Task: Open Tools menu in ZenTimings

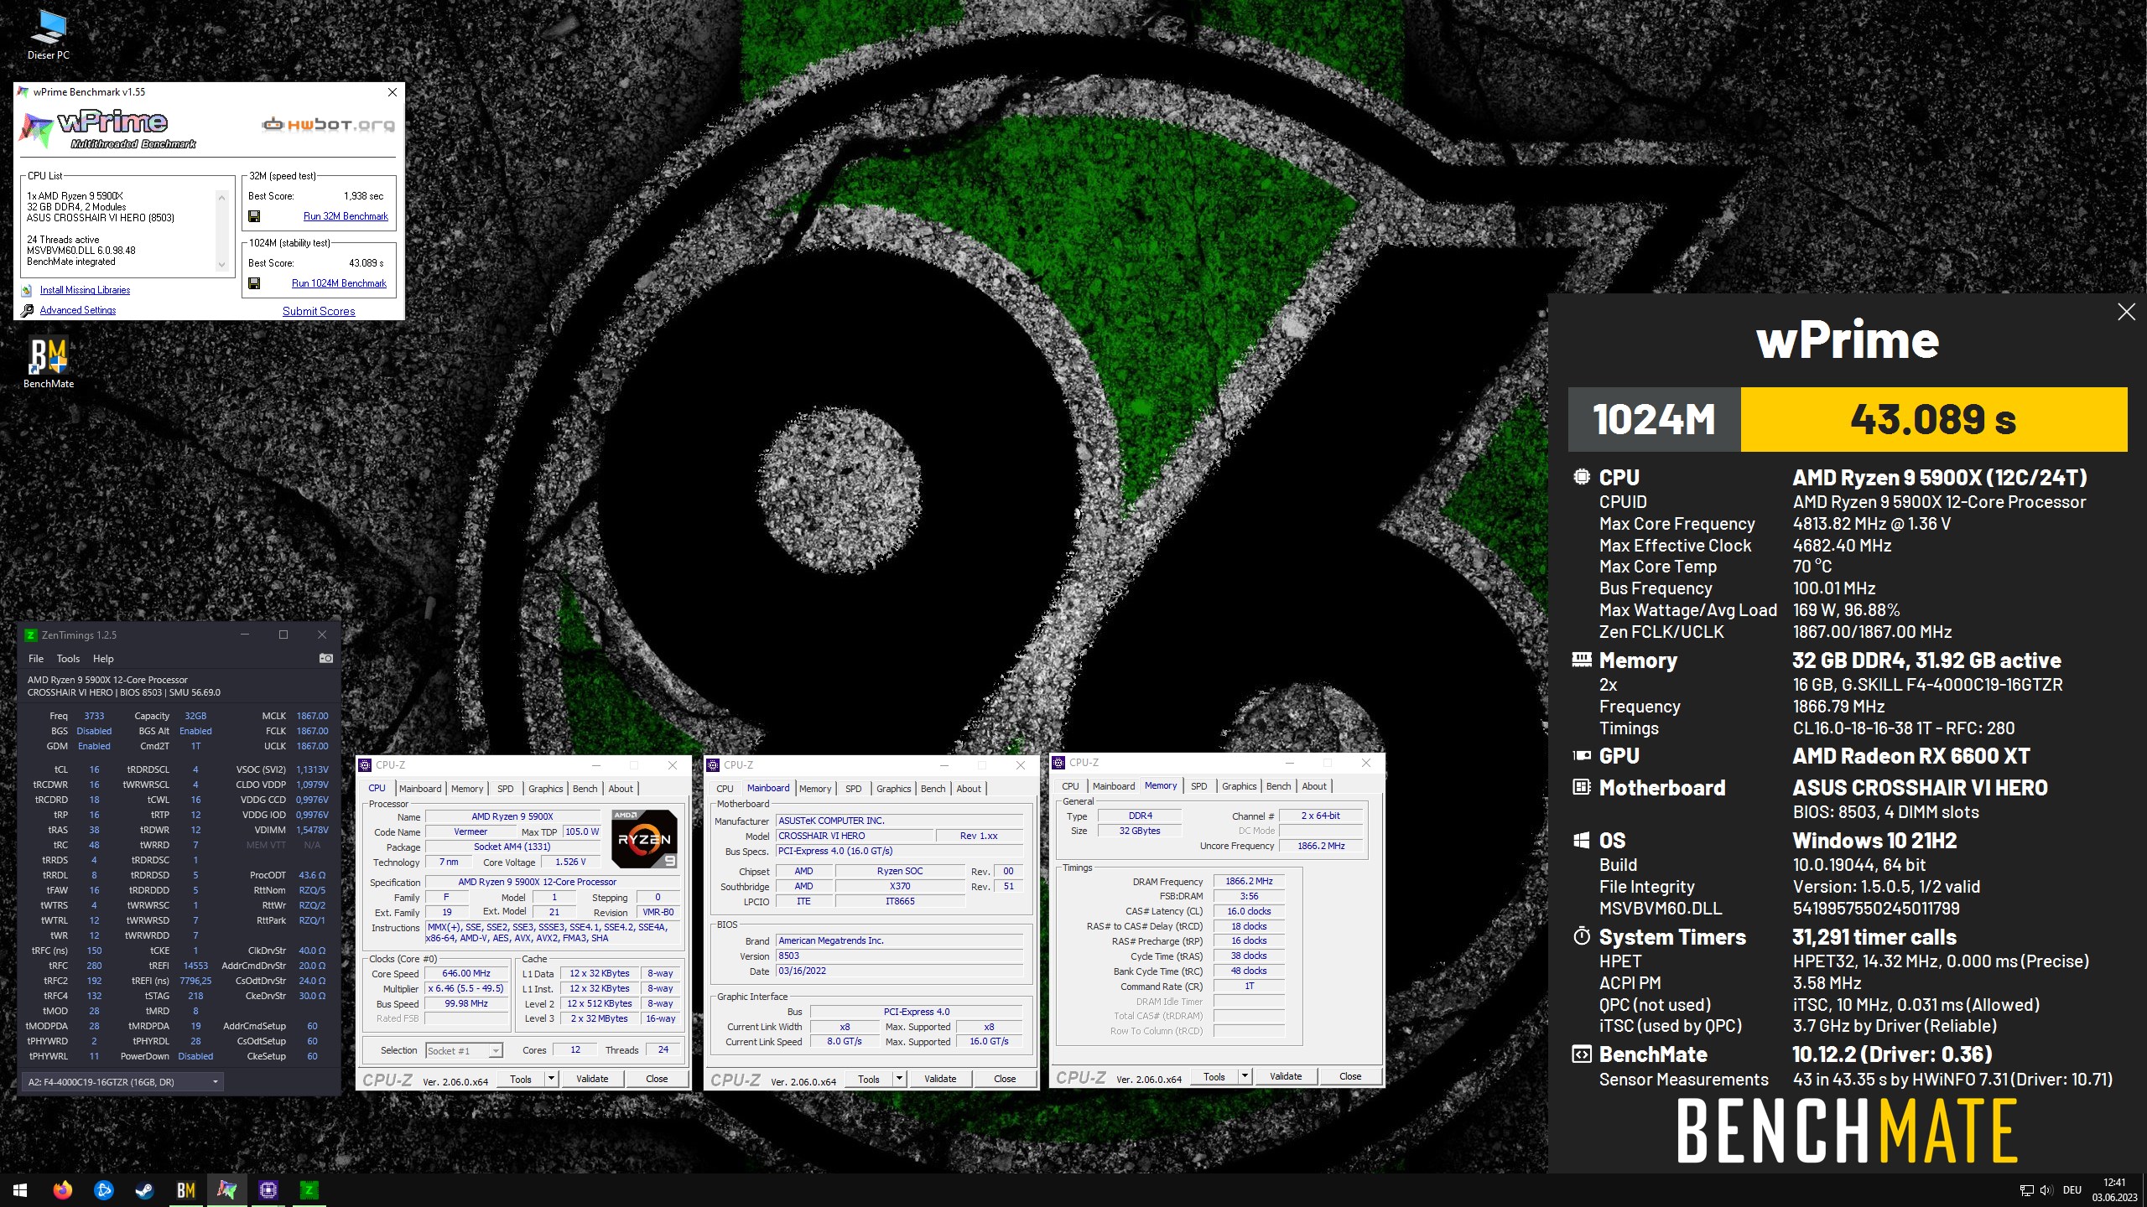Action: click(x=68, y=659)
